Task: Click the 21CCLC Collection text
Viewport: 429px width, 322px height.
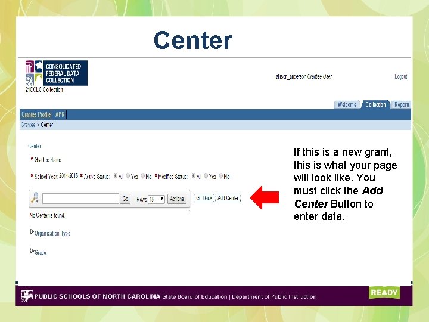Action: tap(44, 89)
